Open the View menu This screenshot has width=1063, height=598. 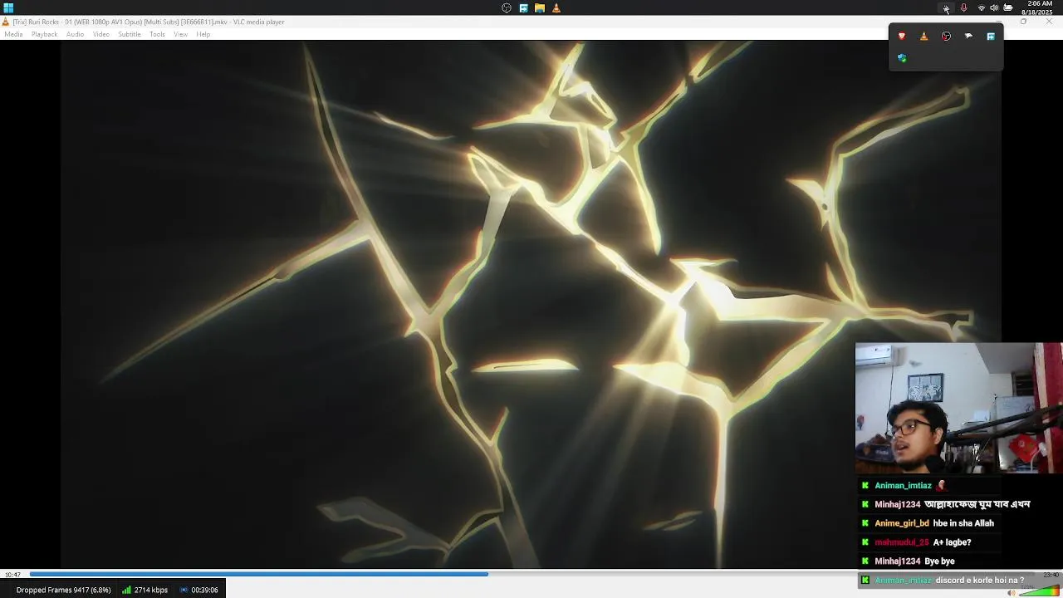[180, 34]
